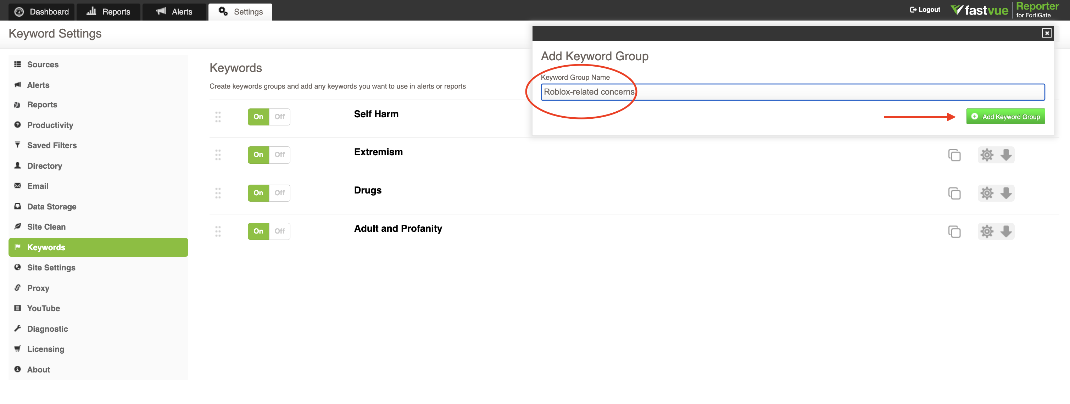1070x404 pixels.
Task: Open Alerts in the settings sidebar
Action: tap(98, 85)
